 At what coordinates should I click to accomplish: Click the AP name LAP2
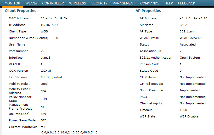click(184, 25)
